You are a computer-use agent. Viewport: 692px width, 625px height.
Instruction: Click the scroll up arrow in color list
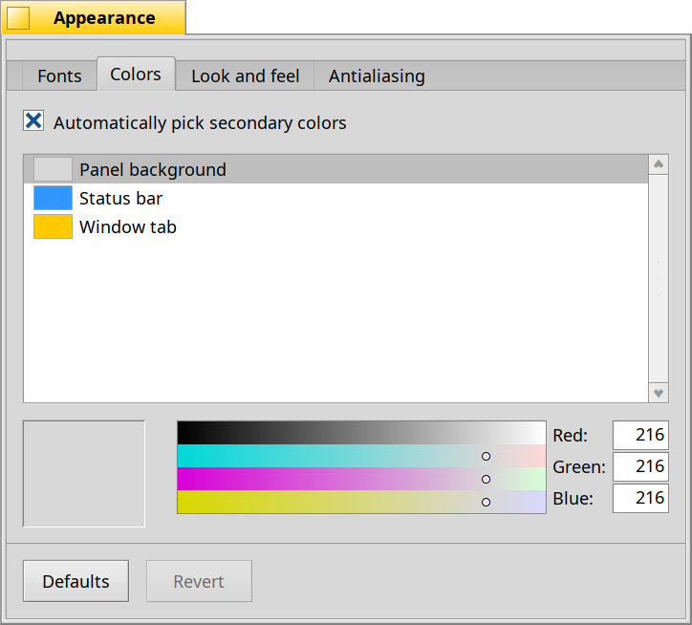(x=659, y=164)
